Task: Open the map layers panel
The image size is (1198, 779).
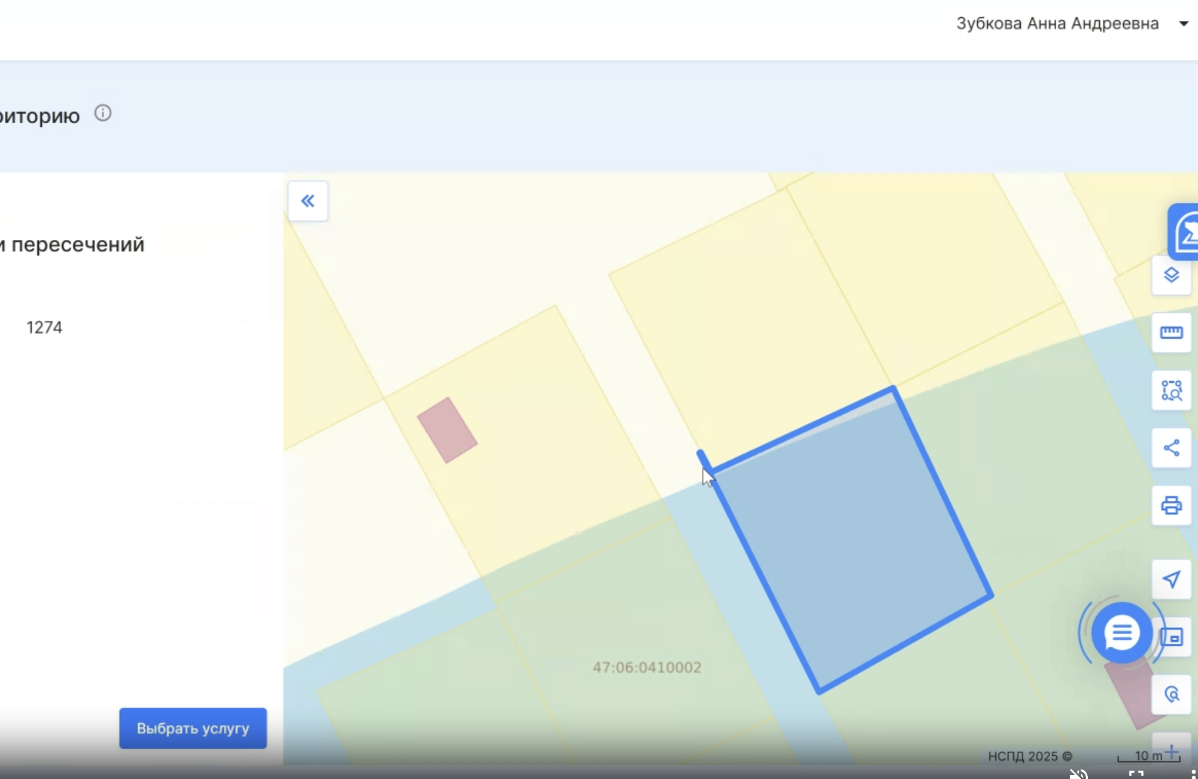Action: click(1171, 275)
